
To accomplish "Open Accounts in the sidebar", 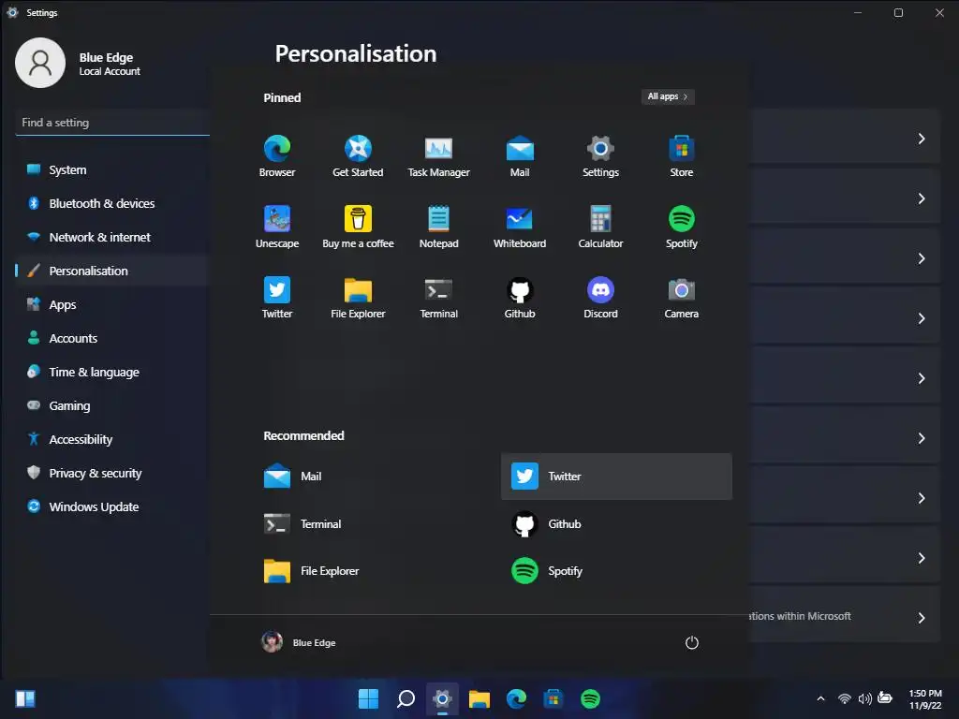I will 112,338.
